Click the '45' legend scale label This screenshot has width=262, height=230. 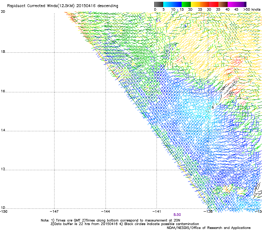[236, 10]
